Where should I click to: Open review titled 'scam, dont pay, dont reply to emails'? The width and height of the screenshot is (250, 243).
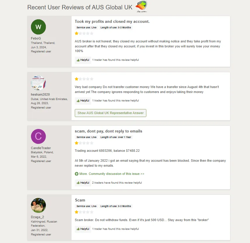(x=108, y=131)
